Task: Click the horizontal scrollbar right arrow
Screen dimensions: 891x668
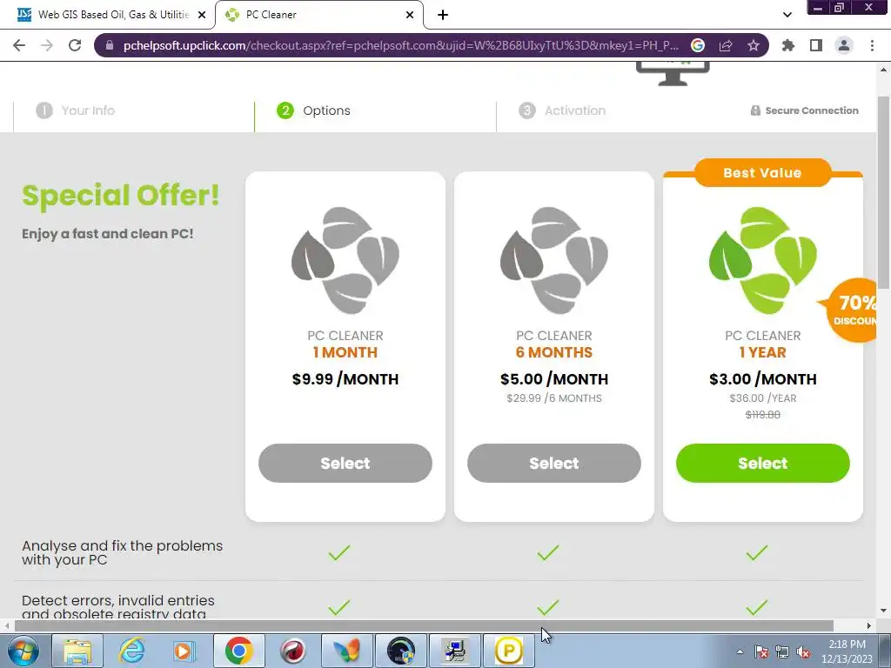Action: pos(869,625)
